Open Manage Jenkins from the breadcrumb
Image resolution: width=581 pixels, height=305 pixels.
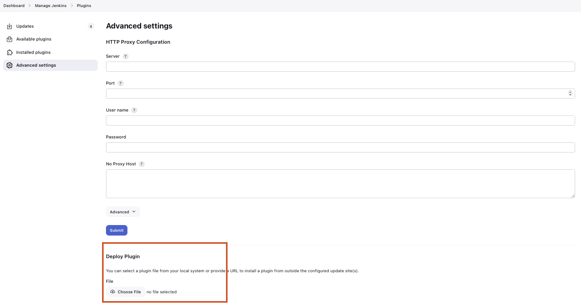click(x=50, y=5)
